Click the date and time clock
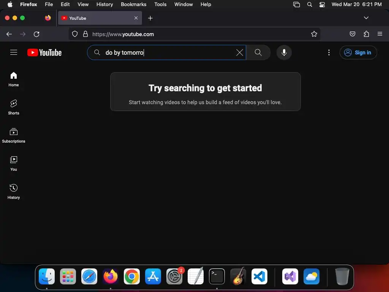389x292 pixels. point(356,4)
